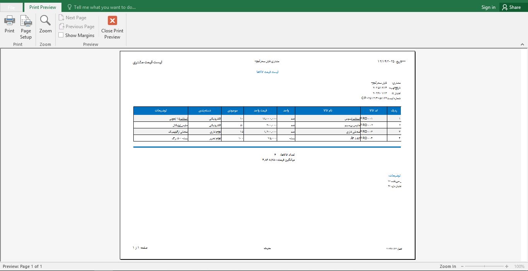Viewport: 528px width, 271px height.
Task: Click the blue title on the previewed page
Action: pyautogui.click(x=267, y=72)
